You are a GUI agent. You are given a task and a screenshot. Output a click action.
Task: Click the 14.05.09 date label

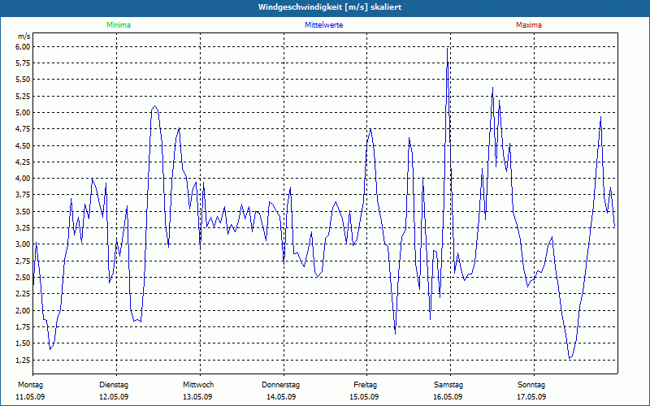281,397
